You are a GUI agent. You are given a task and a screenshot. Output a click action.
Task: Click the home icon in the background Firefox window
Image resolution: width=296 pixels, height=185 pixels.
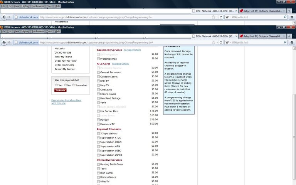pyautogui.click(x=292, y=17)
